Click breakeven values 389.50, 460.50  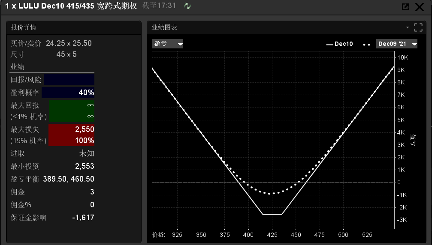click(69, 179)
